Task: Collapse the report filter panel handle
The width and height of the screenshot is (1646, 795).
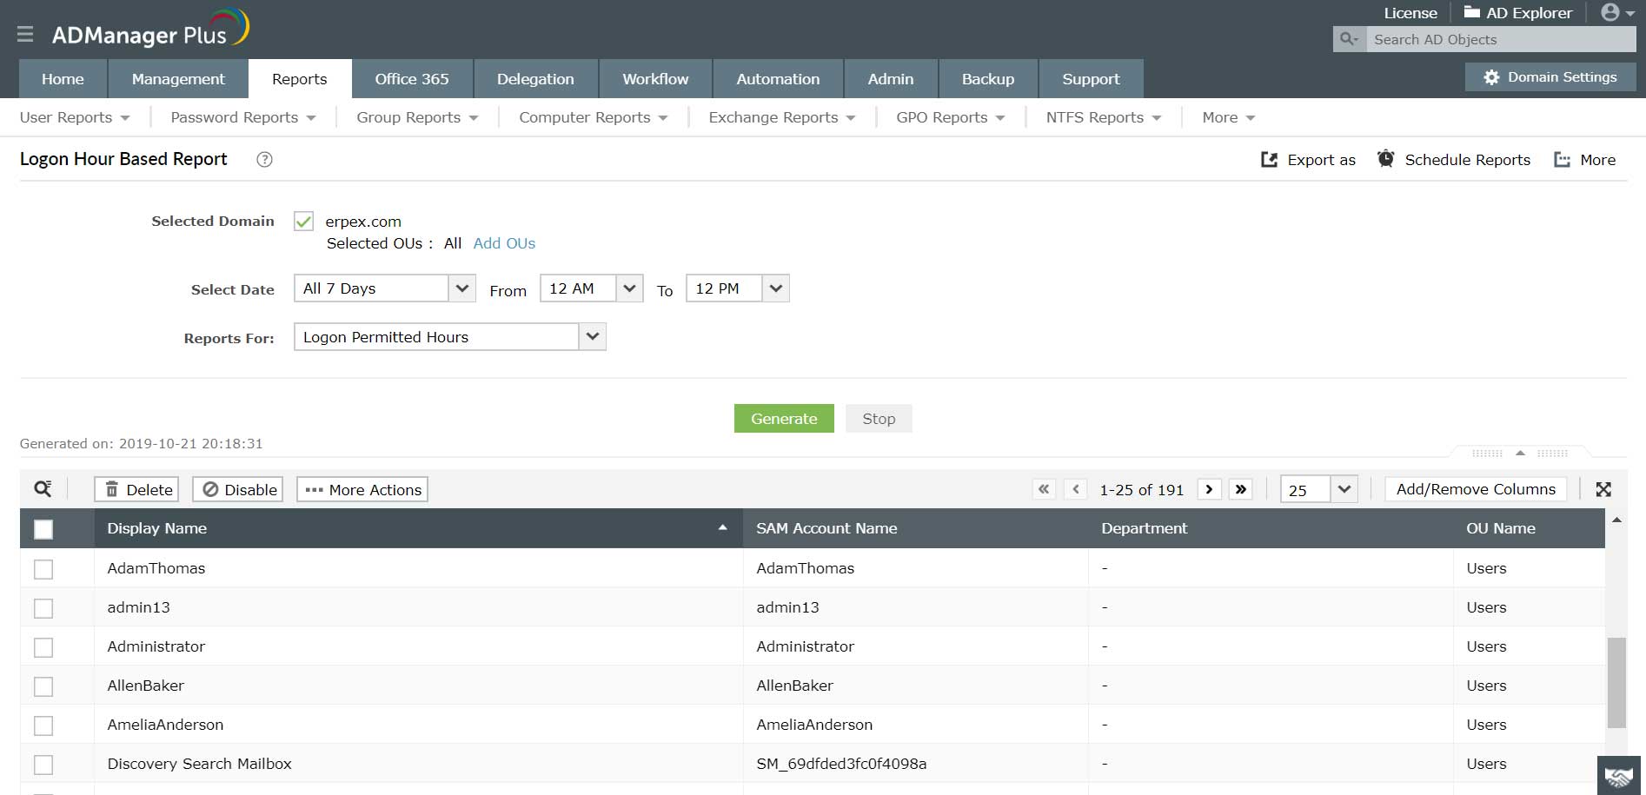Action: [x=1520, y=453]
